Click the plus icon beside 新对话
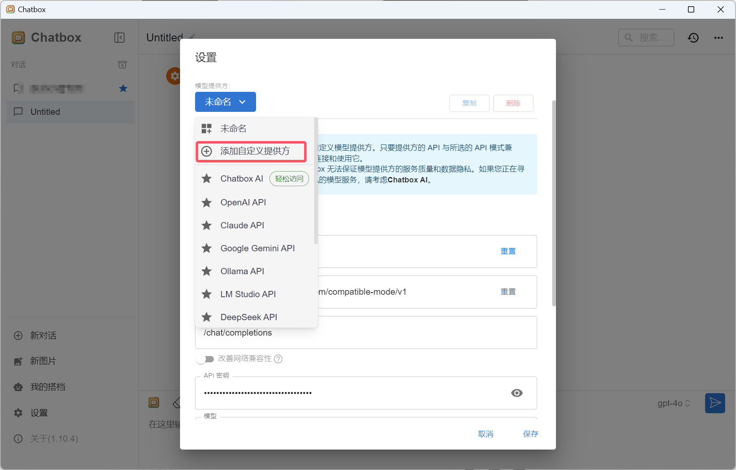 pos(18,336)
